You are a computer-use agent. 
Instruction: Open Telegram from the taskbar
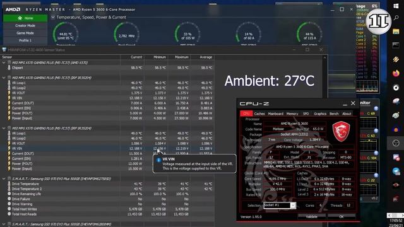(x=396, y=171)
